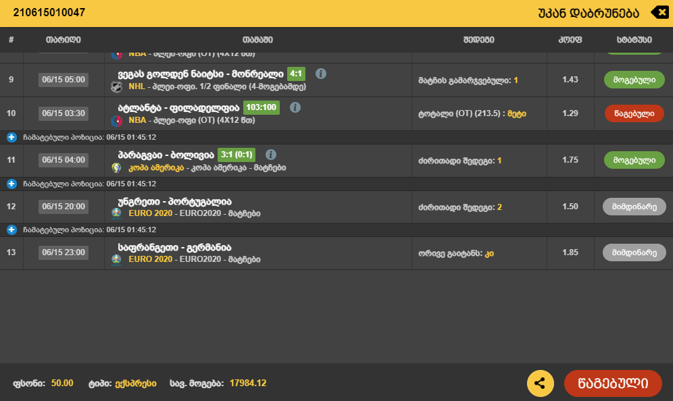
Task: Expand added position plus icon above row 12
Action: (x=11, y=184)
